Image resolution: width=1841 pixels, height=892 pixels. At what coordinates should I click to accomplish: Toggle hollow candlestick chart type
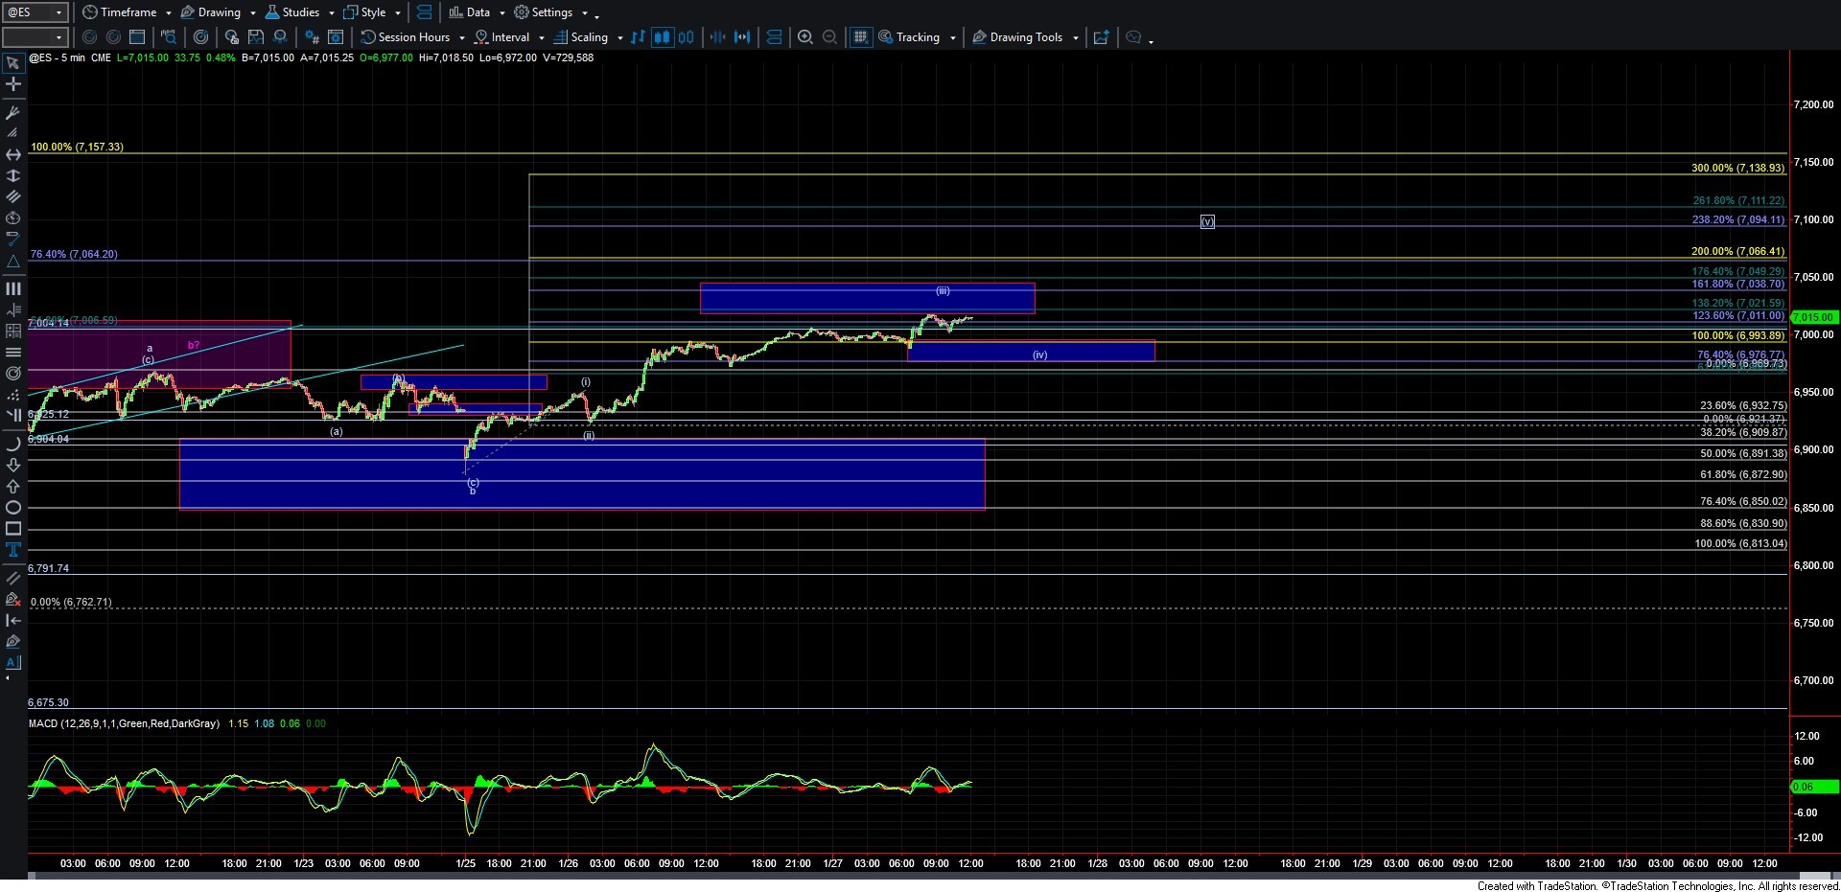[687, 37]
